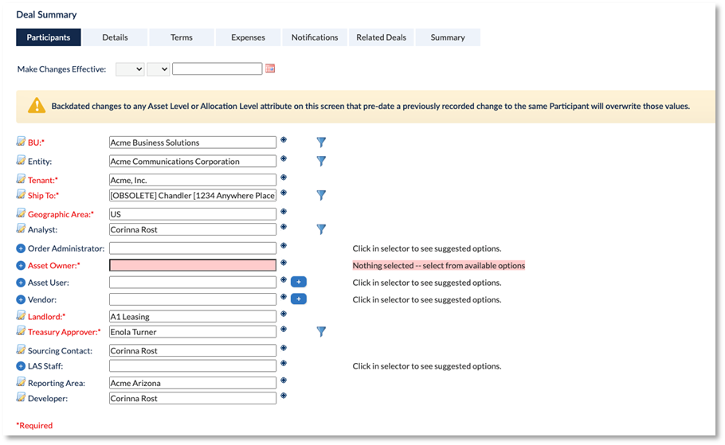Click the filter funnel icon for Treasury Approver
This screenshot has width=725, height=445.
coord(321,332)
